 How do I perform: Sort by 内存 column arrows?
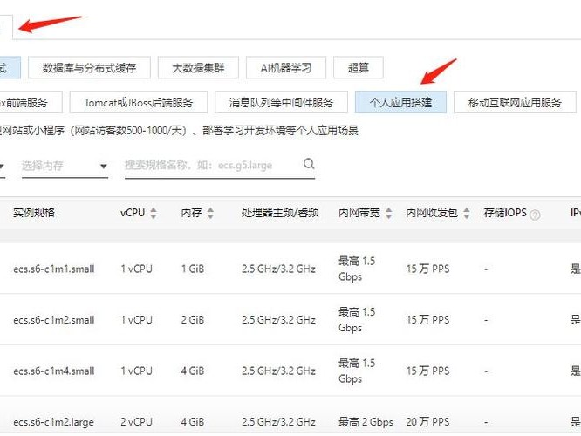coord(210,213)
